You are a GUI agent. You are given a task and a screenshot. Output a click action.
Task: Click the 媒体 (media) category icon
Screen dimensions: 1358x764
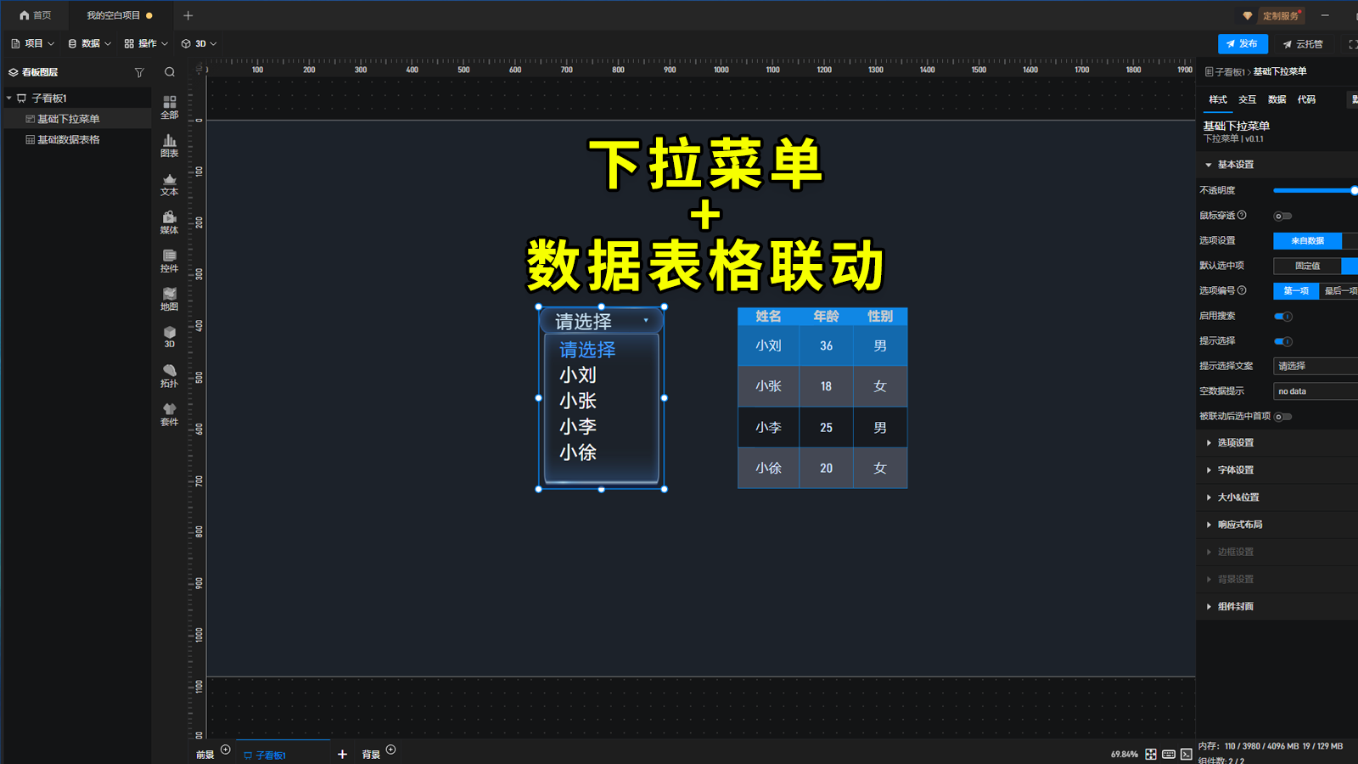[169, 223]
